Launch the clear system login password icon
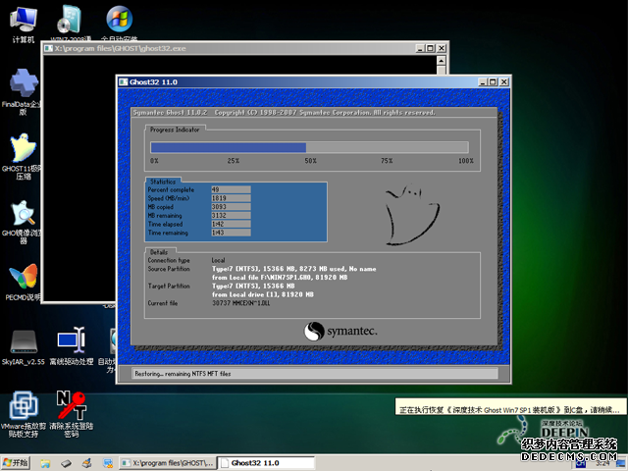The width and height of the screenshot is (628, 471). click(x=72, y=414)
